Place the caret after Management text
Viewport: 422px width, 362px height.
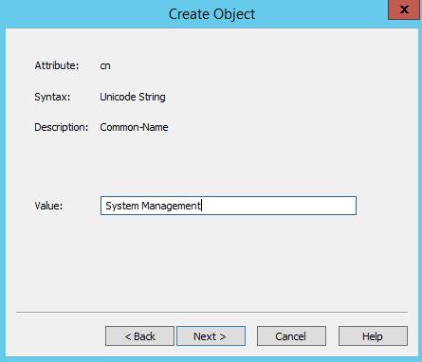click(201, 206)
